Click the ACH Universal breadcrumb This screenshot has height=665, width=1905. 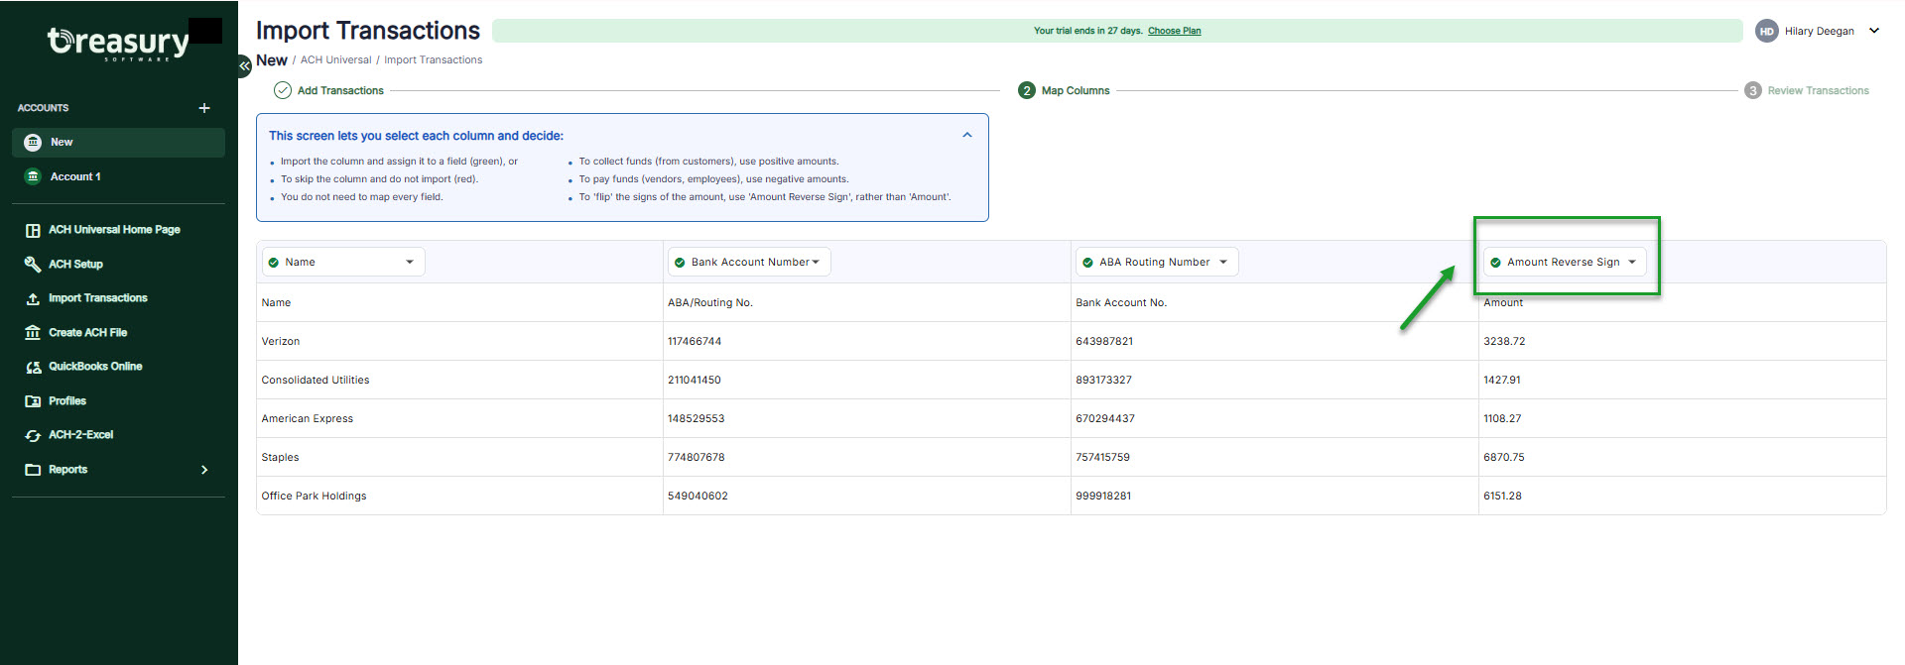[x=335, y=60]
